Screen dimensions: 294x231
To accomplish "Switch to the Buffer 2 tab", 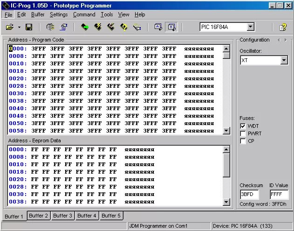I will (38, 216).
